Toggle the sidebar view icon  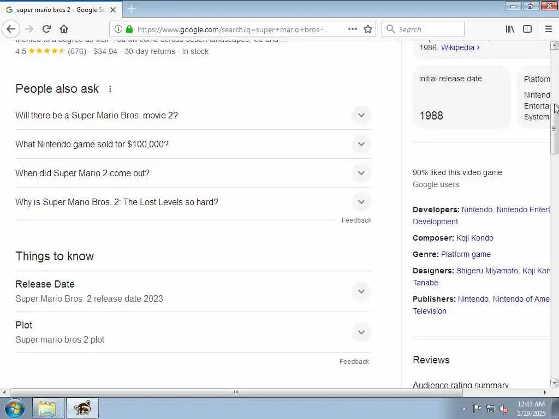point(527,29)
